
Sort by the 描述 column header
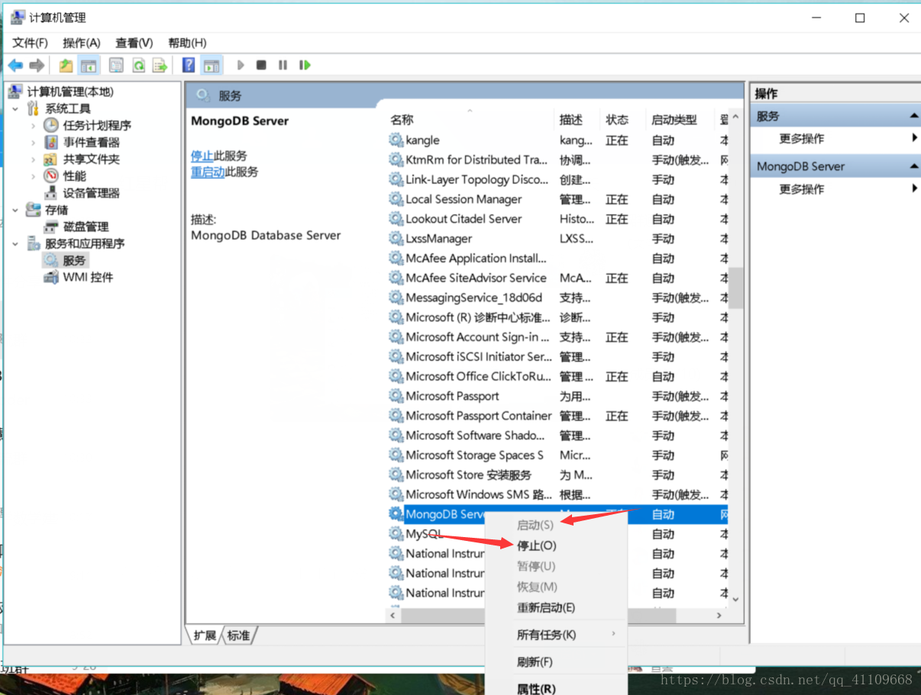(x=570, y=120)
